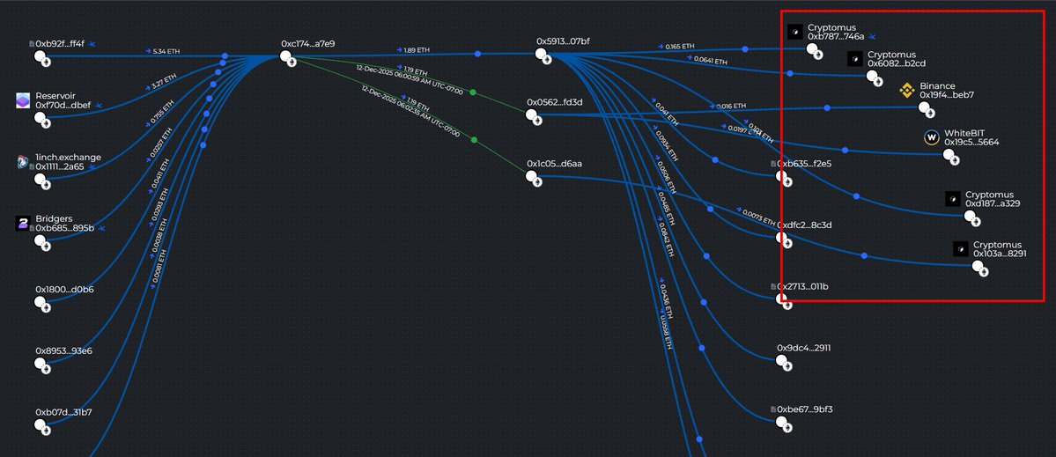
Task: Click the 0.165 ETH edge label
Action: click(680, 47)
